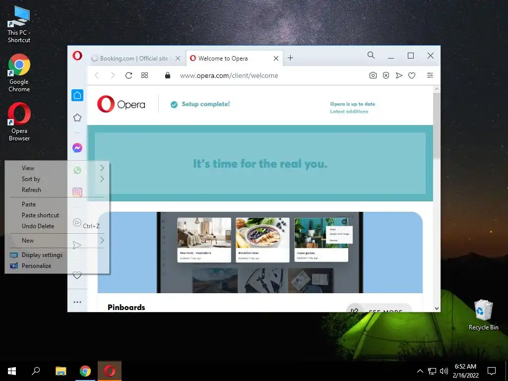Image resolution: width=508 pixels, height=381 pixels.
Task: Open sidebar Bookmarks star icon
Action: [77, 118]
